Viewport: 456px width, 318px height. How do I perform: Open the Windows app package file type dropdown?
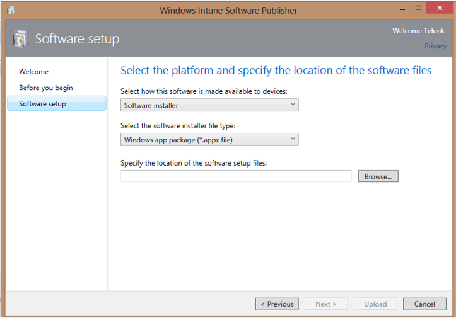[x=209, y=140]
